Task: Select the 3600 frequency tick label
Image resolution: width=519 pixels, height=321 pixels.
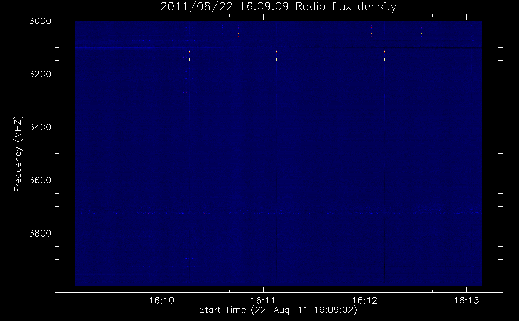Action: coord(40,180)
